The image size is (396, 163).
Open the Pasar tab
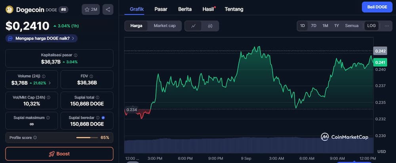click(x=161, y=9)
